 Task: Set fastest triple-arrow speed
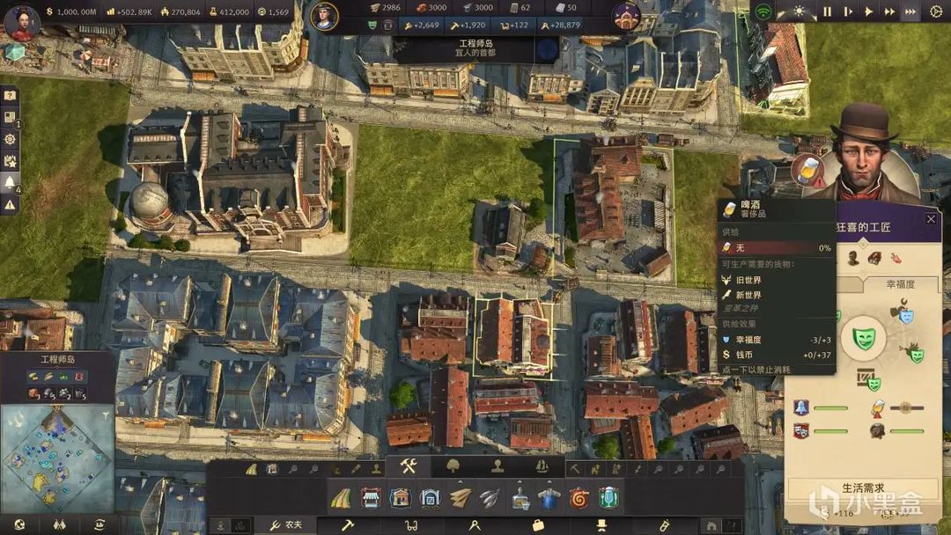click(x=910, y=11)
